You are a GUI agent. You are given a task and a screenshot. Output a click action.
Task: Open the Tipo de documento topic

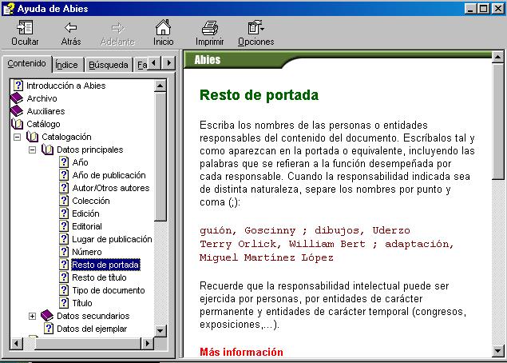109,290
